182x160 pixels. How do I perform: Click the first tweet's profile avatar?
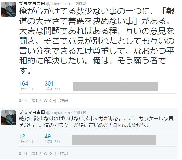pos(8,9)
